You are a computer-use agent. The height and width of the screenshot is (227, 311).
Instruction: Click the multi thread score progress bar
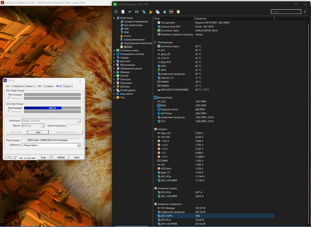pyautogui.click(x=52, y=108)
